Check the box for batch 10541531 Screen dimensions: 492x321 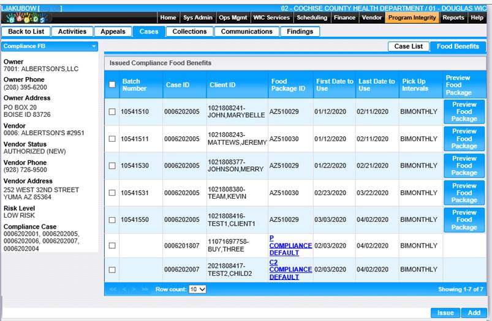tap(112, 193)
